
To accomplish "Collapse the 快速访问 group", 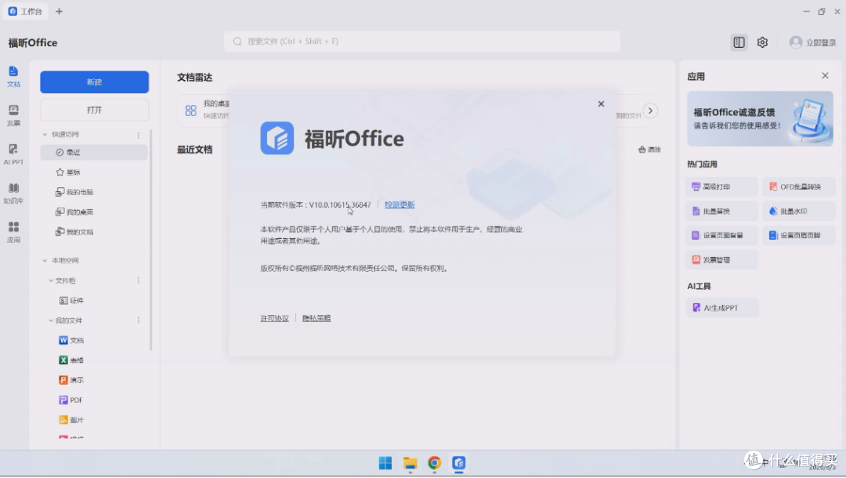I will point(45,134).
